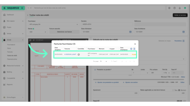Click the green profile avatar in top bar
The height and width of the screenshot is (106, 190).
coord(185,8)
